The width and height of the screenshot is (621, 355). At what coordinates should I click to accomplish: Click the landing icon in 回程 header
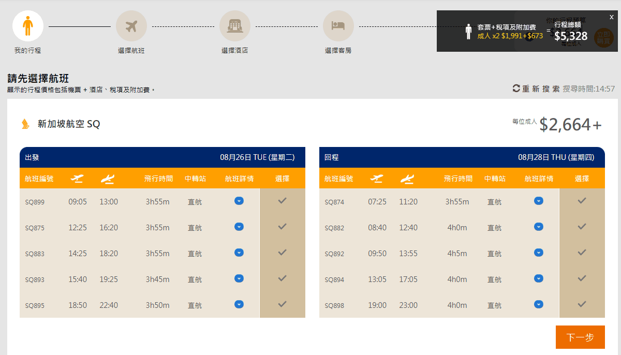coord(407,179)
